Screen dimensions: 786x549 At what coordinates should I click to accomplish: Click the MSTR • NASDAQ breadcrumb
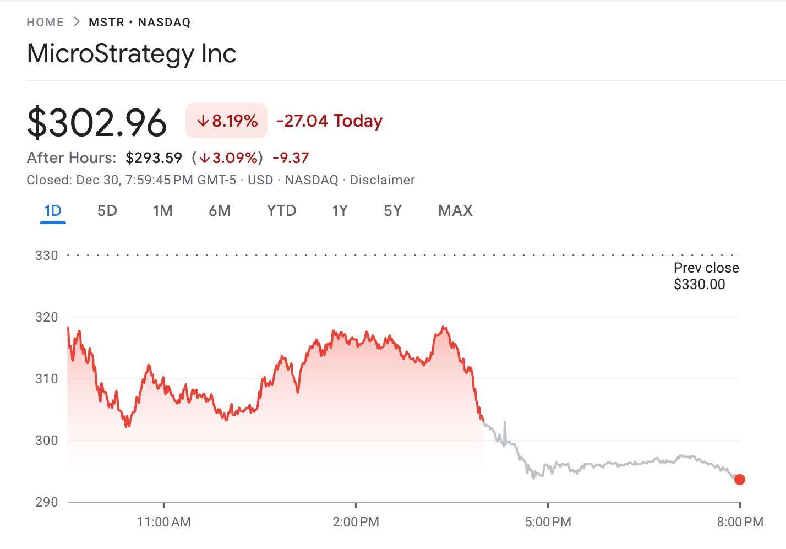tap(139, 23)
